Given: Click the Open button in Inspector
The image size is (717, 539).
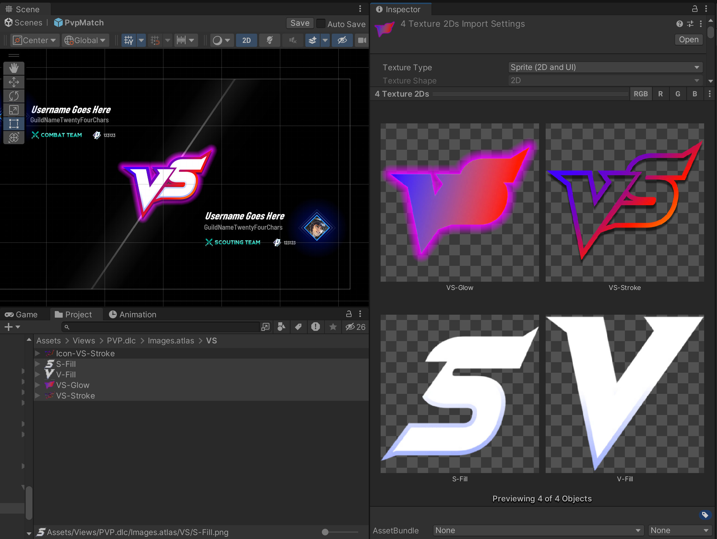Looking at the screenshot, I should 688,39.
